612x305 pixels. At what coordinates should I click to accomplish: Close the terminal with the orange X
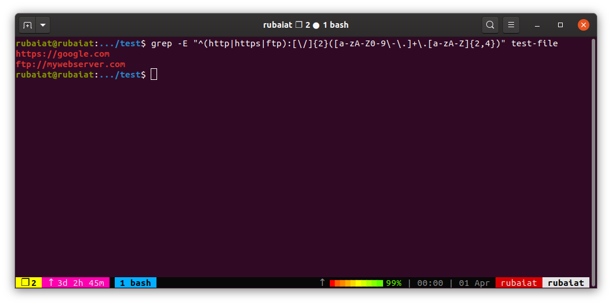pyautogui.click(x=583, y=25)
